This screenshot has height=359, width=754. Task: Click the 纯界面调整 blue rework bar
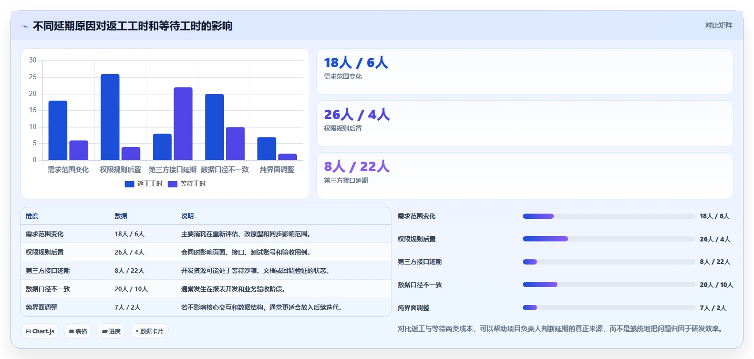(x=266, y=149)
